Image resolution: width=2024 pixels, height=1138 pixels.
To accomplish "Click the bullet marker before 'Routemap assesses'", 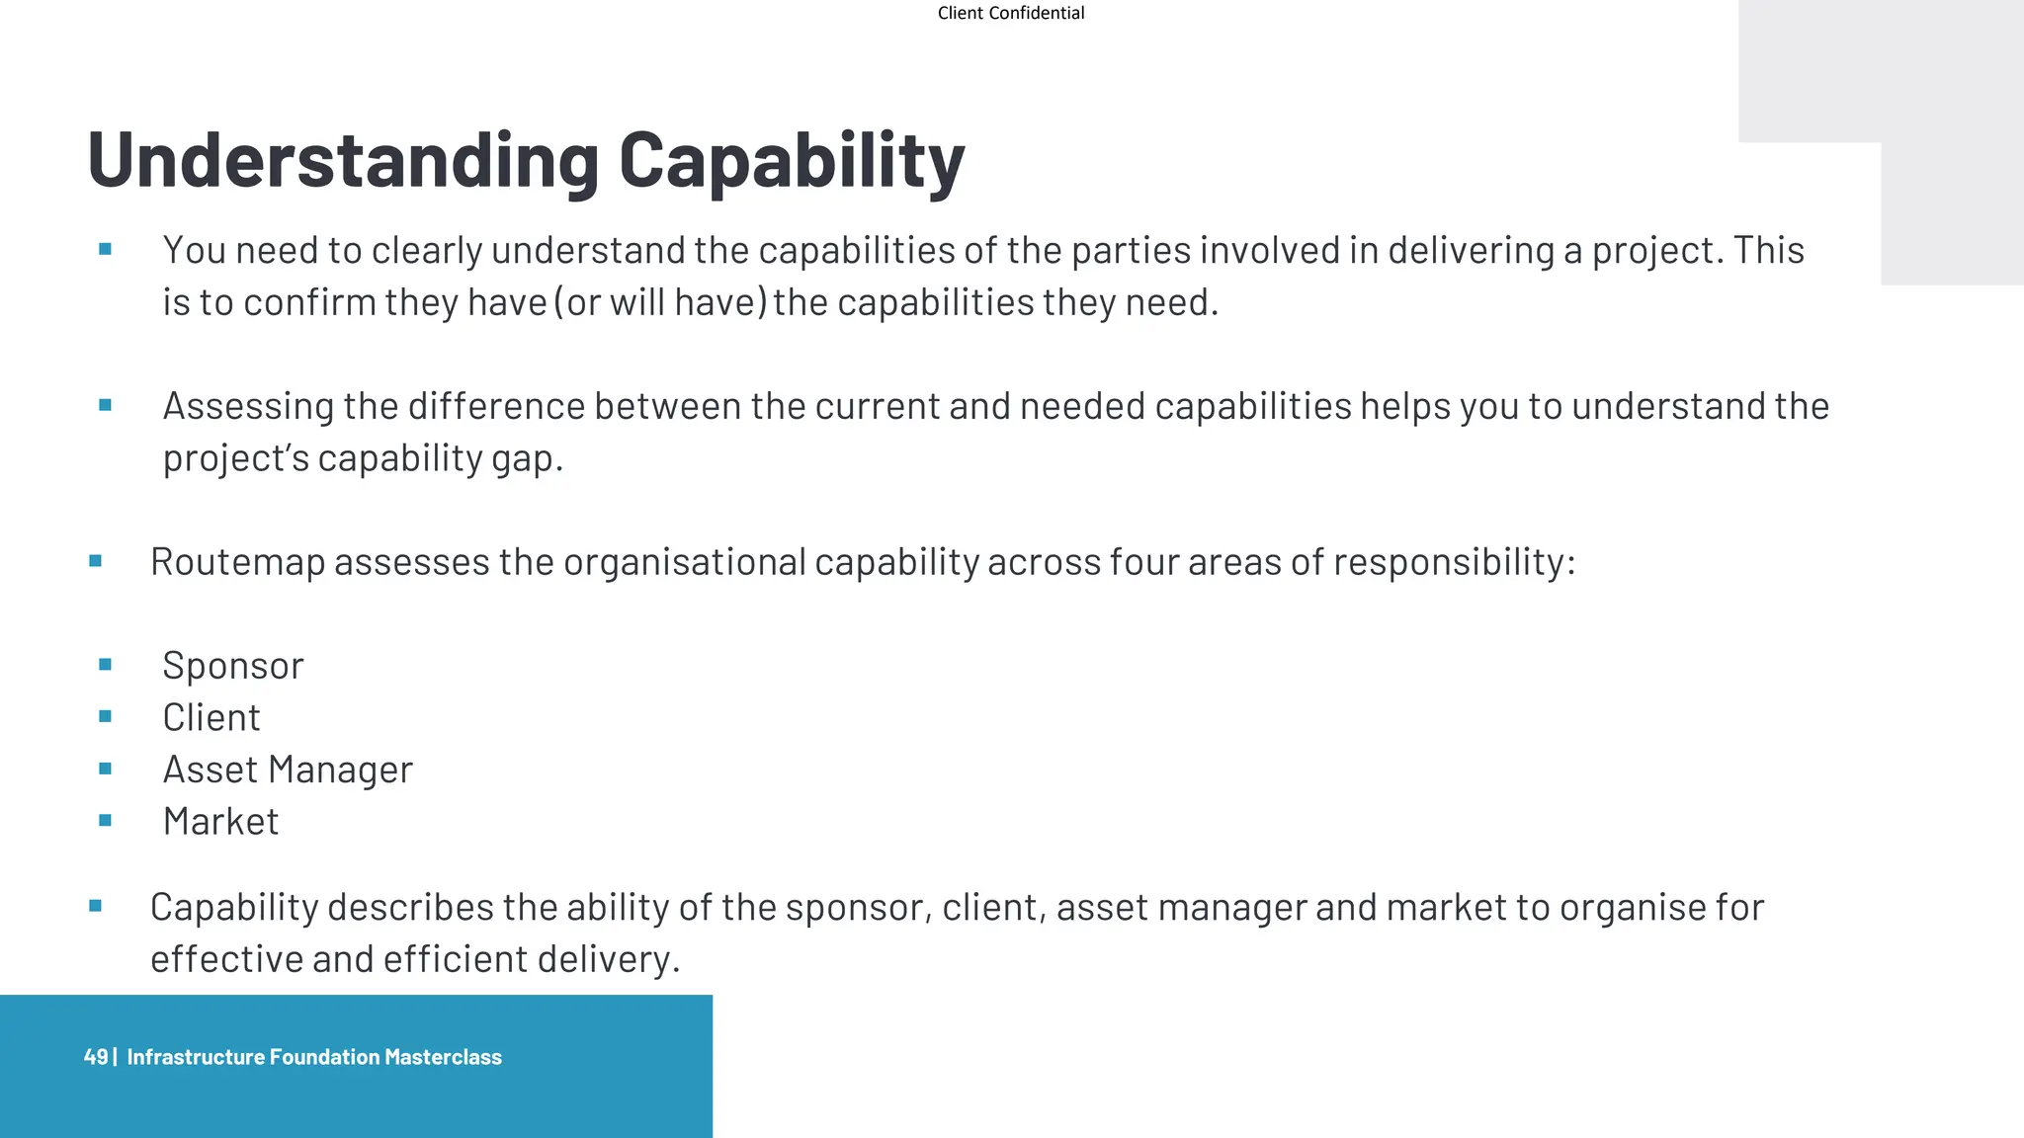I will click(x=96, y=561).
